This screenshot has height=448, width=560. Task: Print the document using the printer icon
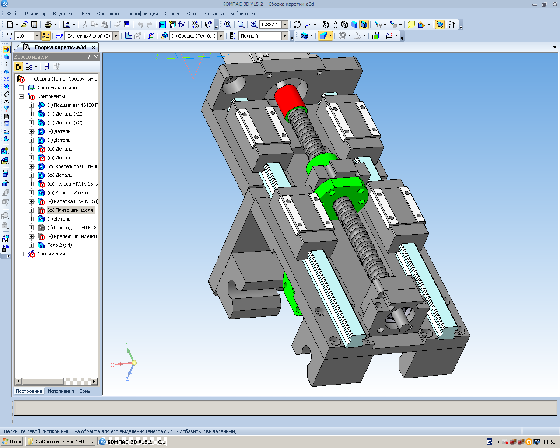click(48, 24)
